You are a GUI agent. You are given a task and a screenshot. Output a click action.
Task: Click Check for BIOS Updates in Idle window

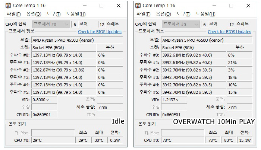pyautogui.click(x=100, y=32)
